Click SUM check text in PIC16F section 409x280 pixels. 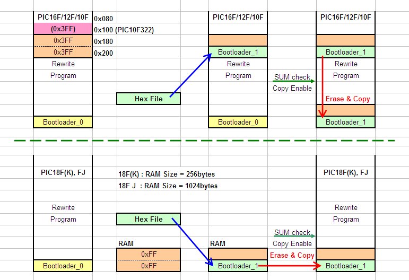(292, 77)
